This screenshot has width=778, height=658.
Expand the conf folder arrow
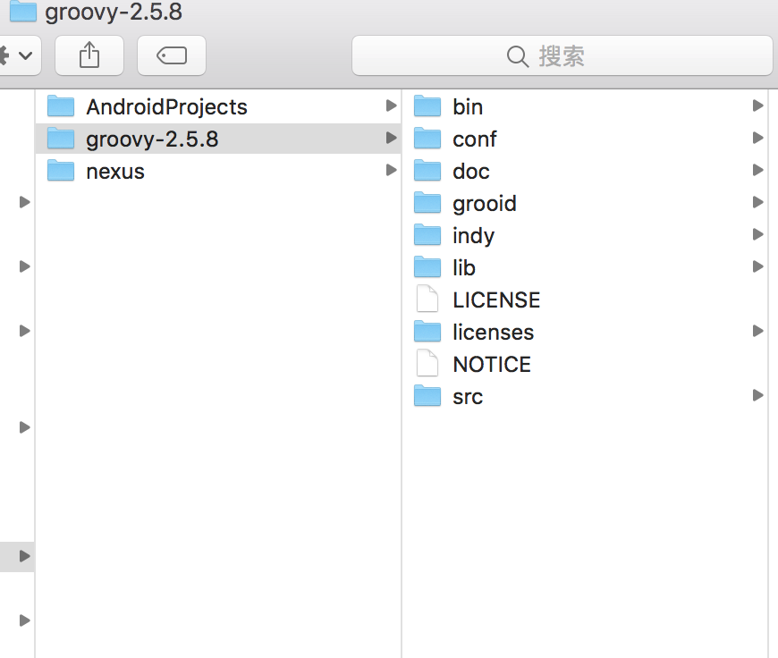757,138
